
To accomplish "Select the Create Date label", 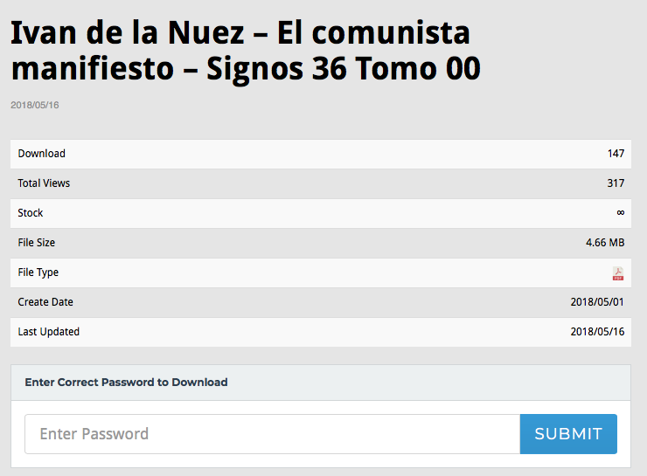I will pyautogui.click(x=45, y=302).
